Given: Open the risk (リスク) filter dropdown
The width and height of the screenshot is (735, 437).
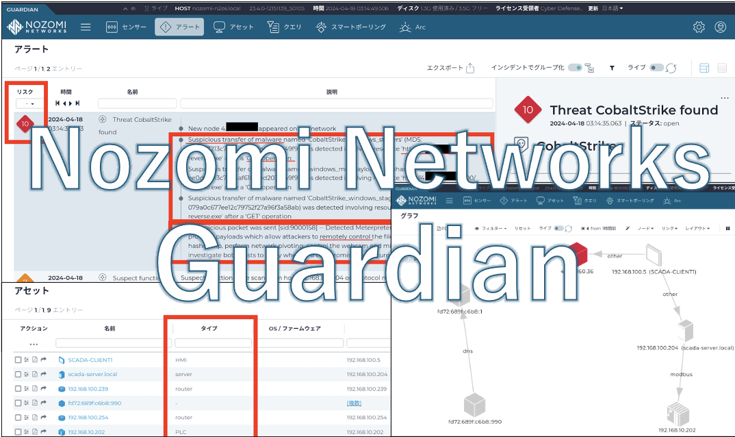Looking at the screenshot, I should point(29,103).
